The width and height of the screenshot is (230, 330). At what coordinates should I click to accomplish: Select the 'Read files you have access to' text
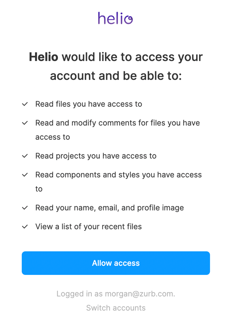pos(89,104)
